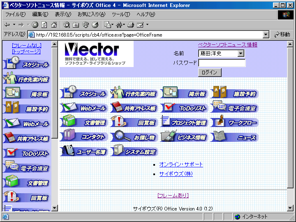Open お気に入り(A) menu

point(92,14)
